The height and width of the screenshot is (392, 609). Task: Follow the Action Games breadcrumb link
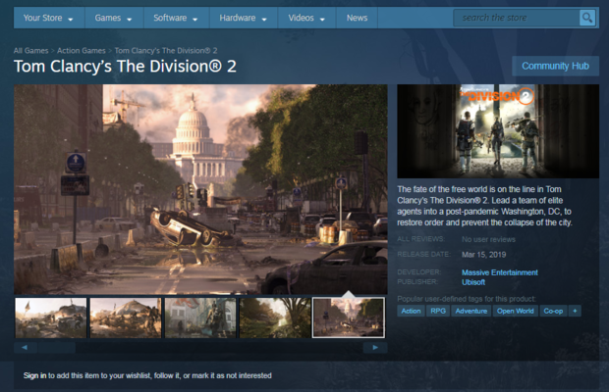click(x=82, y=51)
